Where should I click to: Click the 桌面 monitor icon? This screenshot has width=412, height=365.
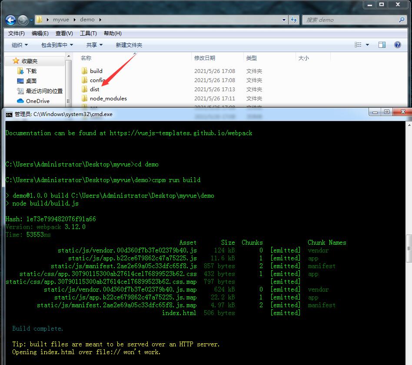pos(20,81)
